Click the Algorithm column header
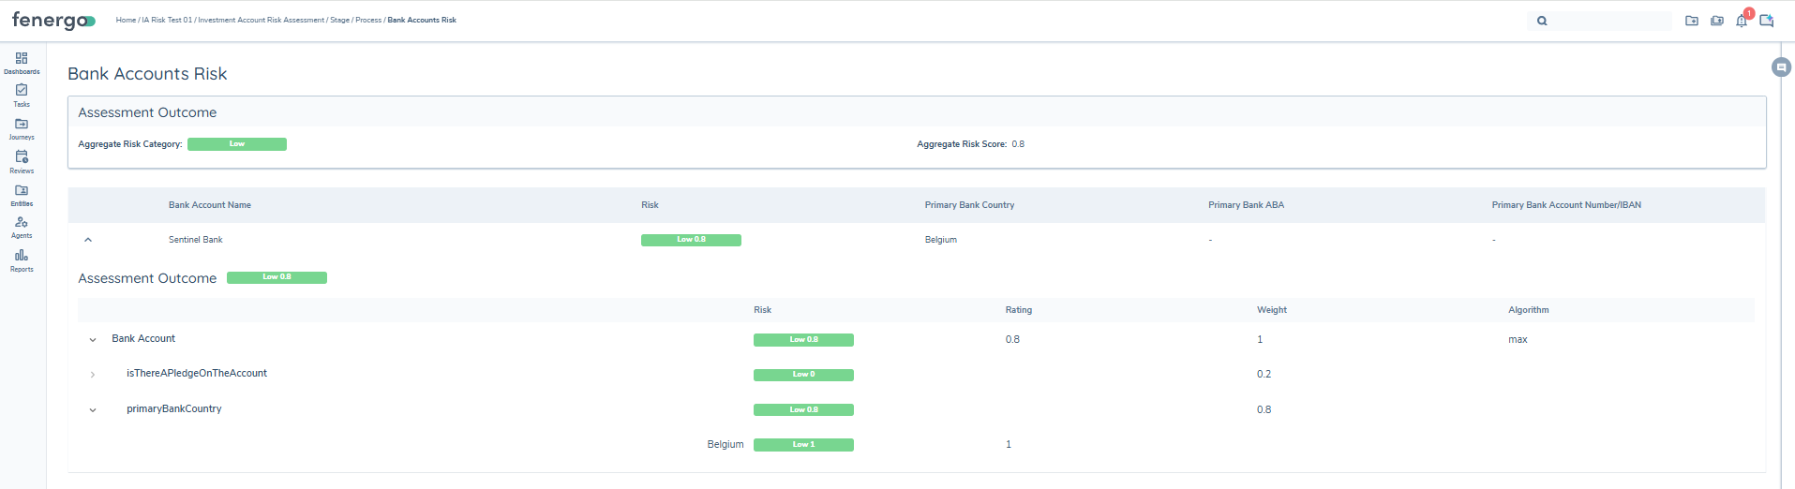 coord(1529,310)
